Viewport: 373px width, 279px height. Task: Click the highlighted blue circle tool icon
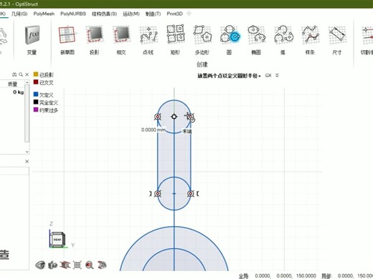tap(235, 37)
